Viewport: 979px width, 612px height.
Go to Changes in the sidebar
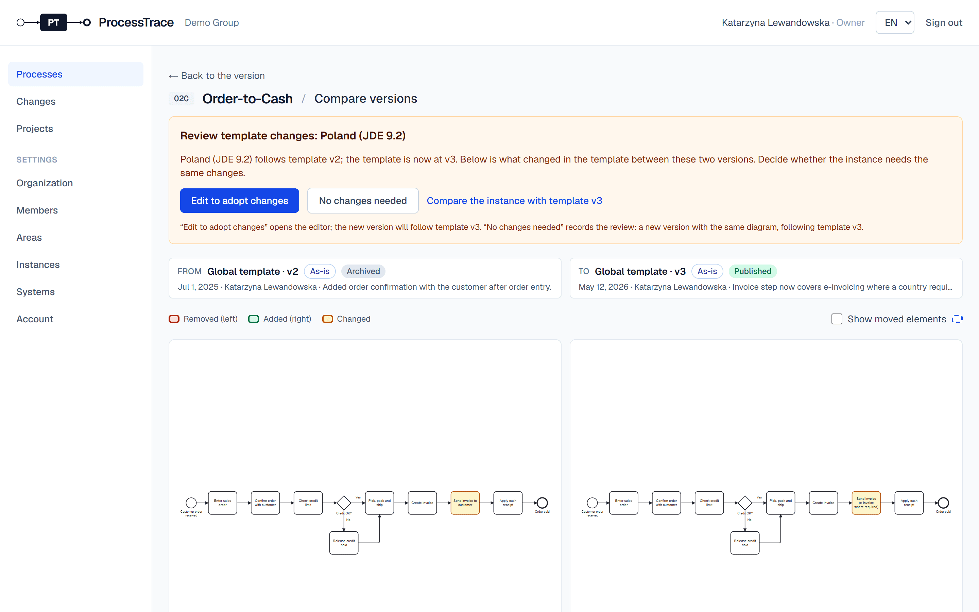point(76,101)
